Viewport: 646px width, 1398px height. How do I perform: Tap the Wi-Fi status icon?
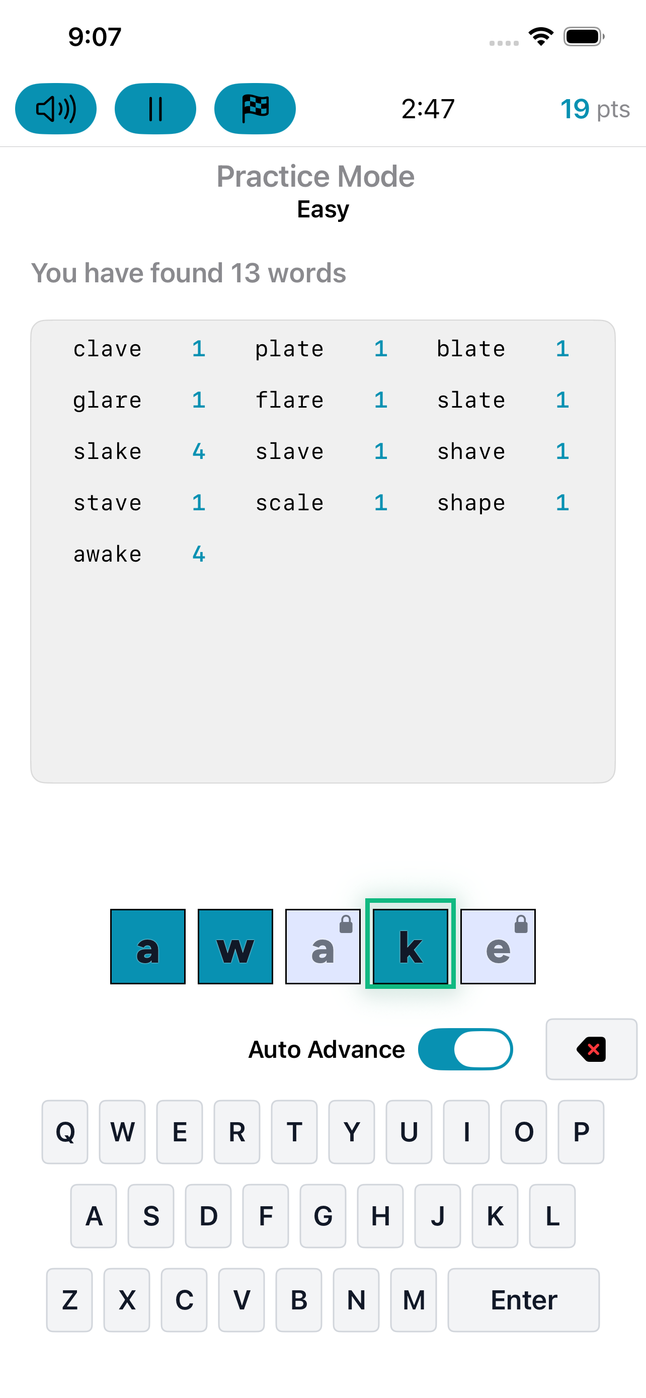[540, 36]
